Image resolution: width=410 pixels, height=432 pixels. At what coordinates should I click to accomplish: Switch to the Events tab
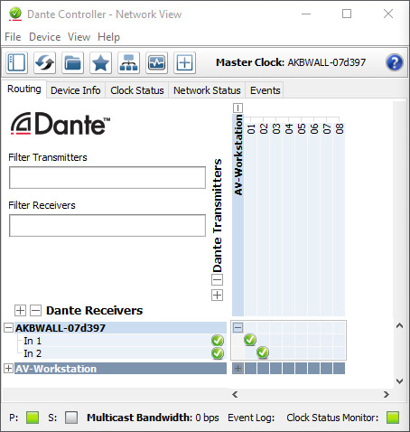(x=265, y=90)
